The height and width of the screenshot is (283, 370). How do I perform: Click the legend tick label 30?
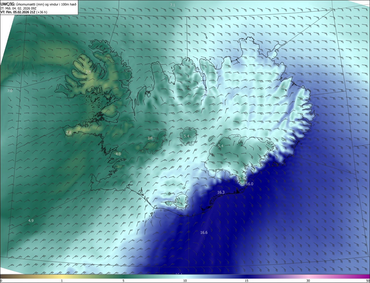(x=308, y=281)
